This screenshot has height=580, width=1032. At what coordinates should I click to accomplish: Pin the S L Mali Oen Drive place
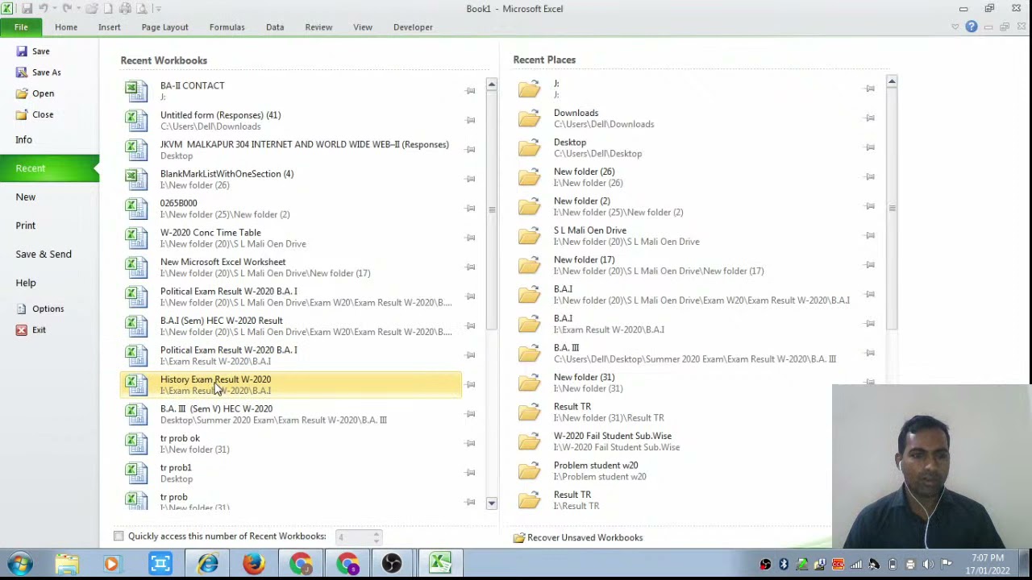point(870,236)
